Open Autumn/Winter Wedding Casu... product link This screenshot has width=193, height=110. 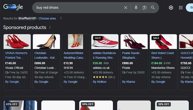point(75,55)
